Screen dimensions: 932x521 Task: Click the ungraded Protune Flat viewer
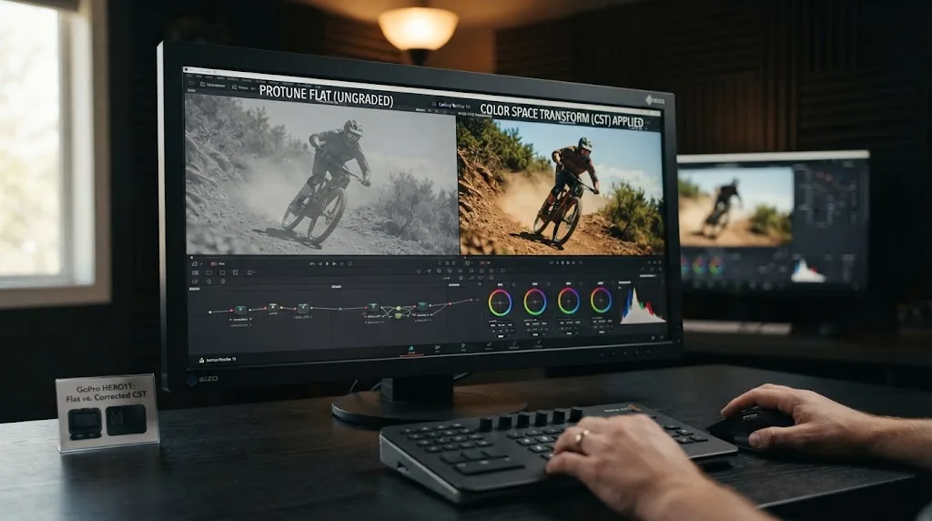click(321, 177)
